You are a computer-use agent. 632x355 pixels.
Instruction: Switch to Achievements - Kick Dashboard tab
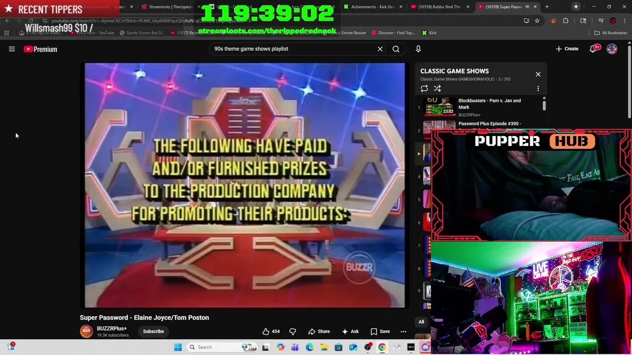point(372,7)
